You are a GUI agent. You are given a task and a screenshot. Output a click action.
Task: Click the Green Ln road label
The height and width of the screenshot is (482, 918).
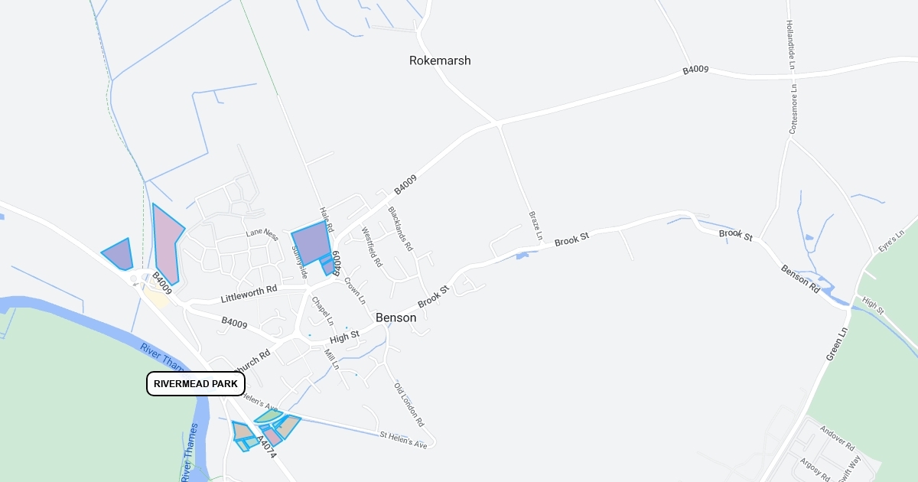pyautogui.click(x=838, y=344)
